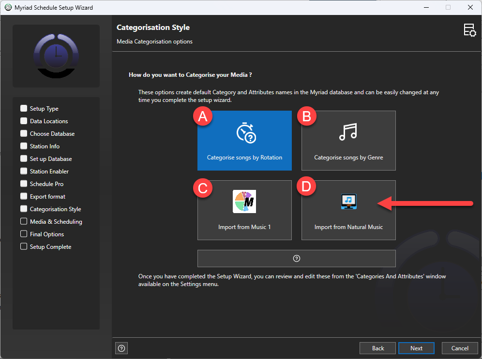Screen dimensions: 482x359
Task: Open wizard help at bottom left
Action: (x=121, y=348)
